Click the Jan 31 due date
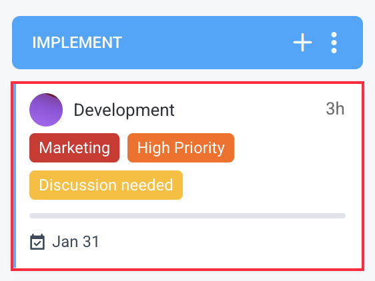The width and height of the screenshot is (375, 281). tap(75, 242)
